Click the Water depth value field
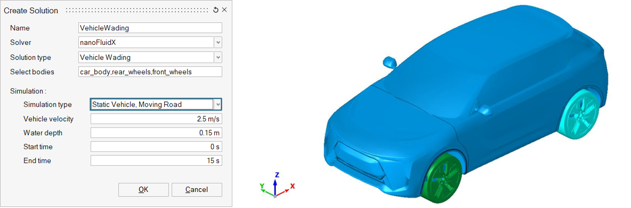Viewport: 631px width, 208px height. 156,133
